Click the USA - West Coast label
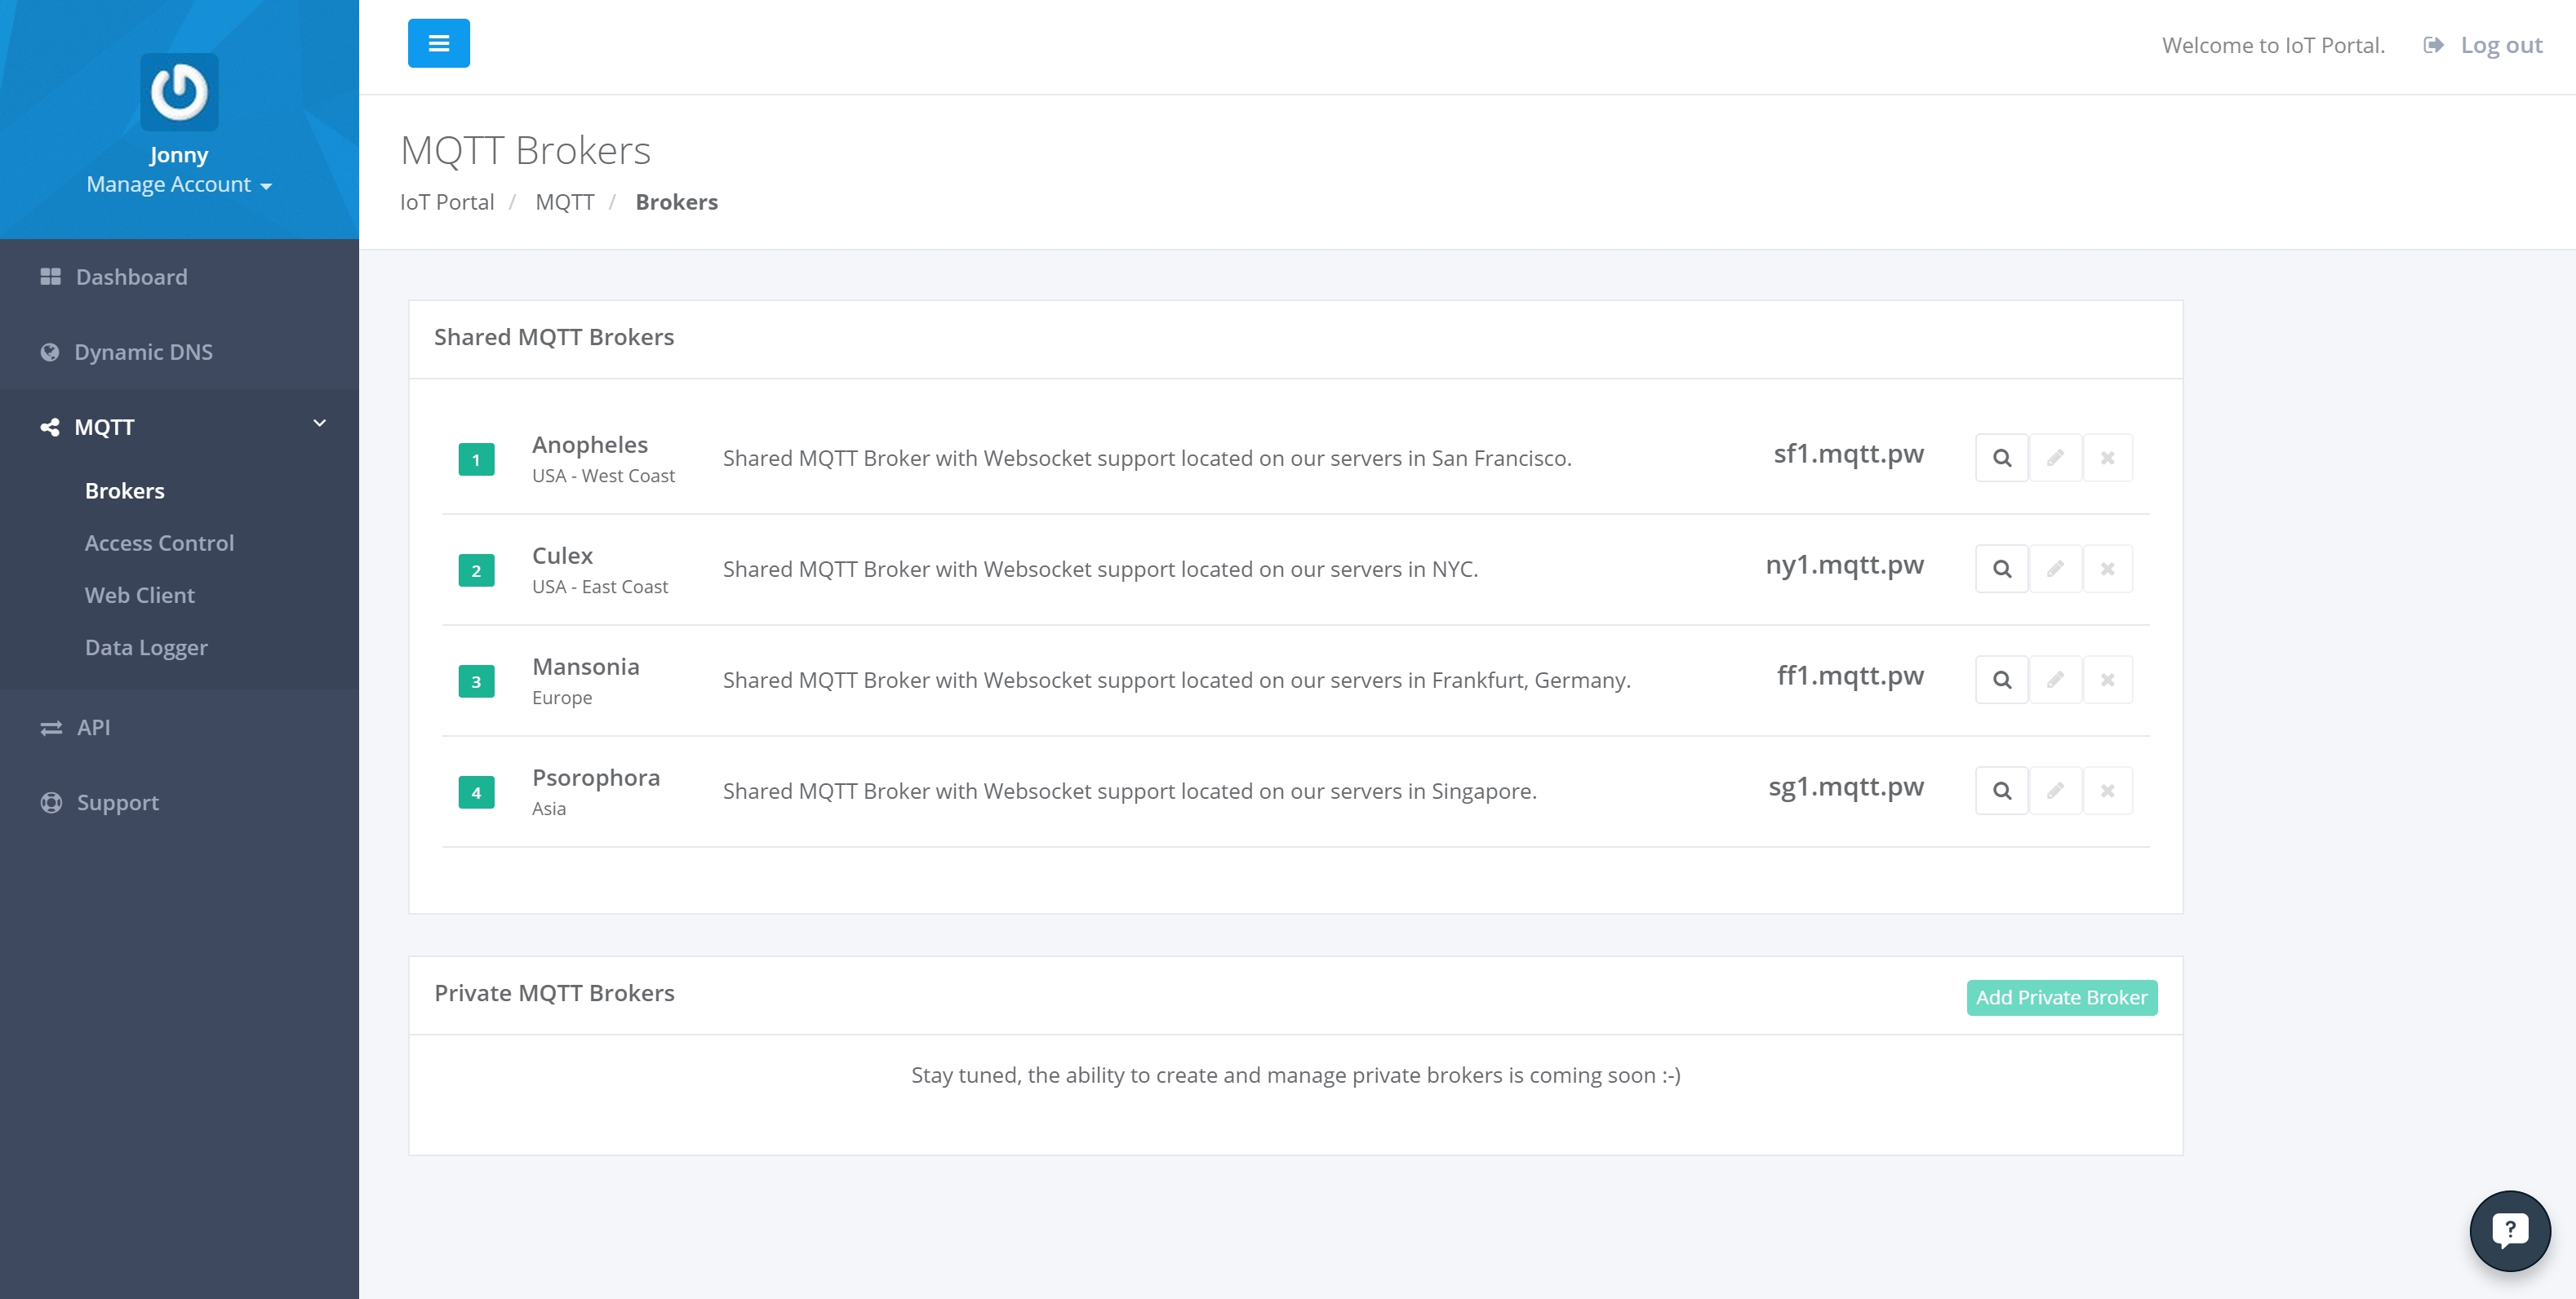The width and height of the screenshot is (2576, 1299). point(603,476)
